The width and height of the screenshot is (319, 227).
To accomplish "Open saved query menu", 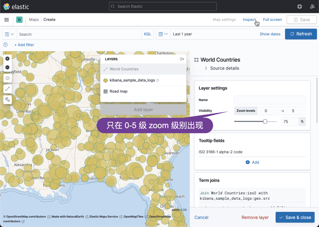I will [9, 34].
